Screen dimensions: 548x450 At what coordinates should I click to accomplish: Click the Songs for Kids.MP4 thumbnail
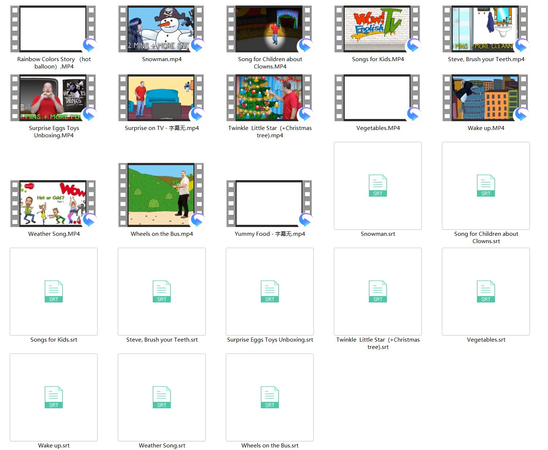(377, 29)
